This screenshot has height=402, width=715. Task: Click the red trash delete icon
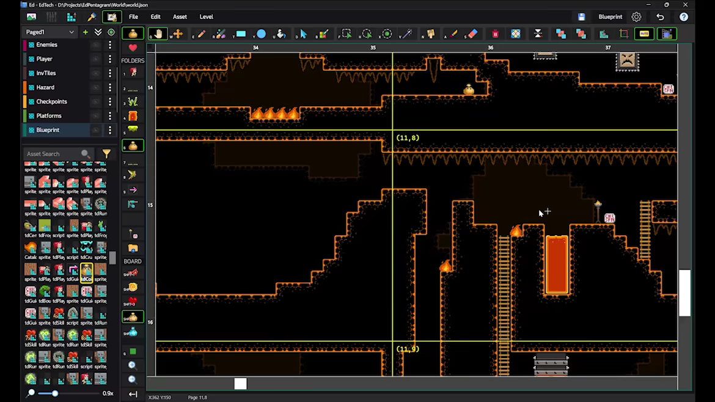pos(495,34)
